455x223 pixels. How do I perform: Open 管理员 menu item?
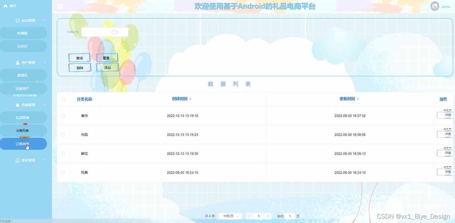pyautogui.click(x=23, y=75)
